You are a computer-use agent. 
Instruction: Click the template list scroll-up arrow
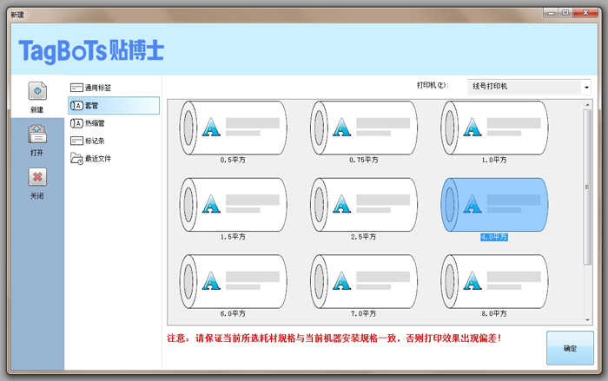click(x=587, y=105)
